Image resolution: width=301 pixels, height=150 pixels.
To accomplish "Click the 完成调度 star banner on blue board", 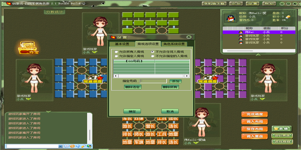I will [x=93, y=80].
